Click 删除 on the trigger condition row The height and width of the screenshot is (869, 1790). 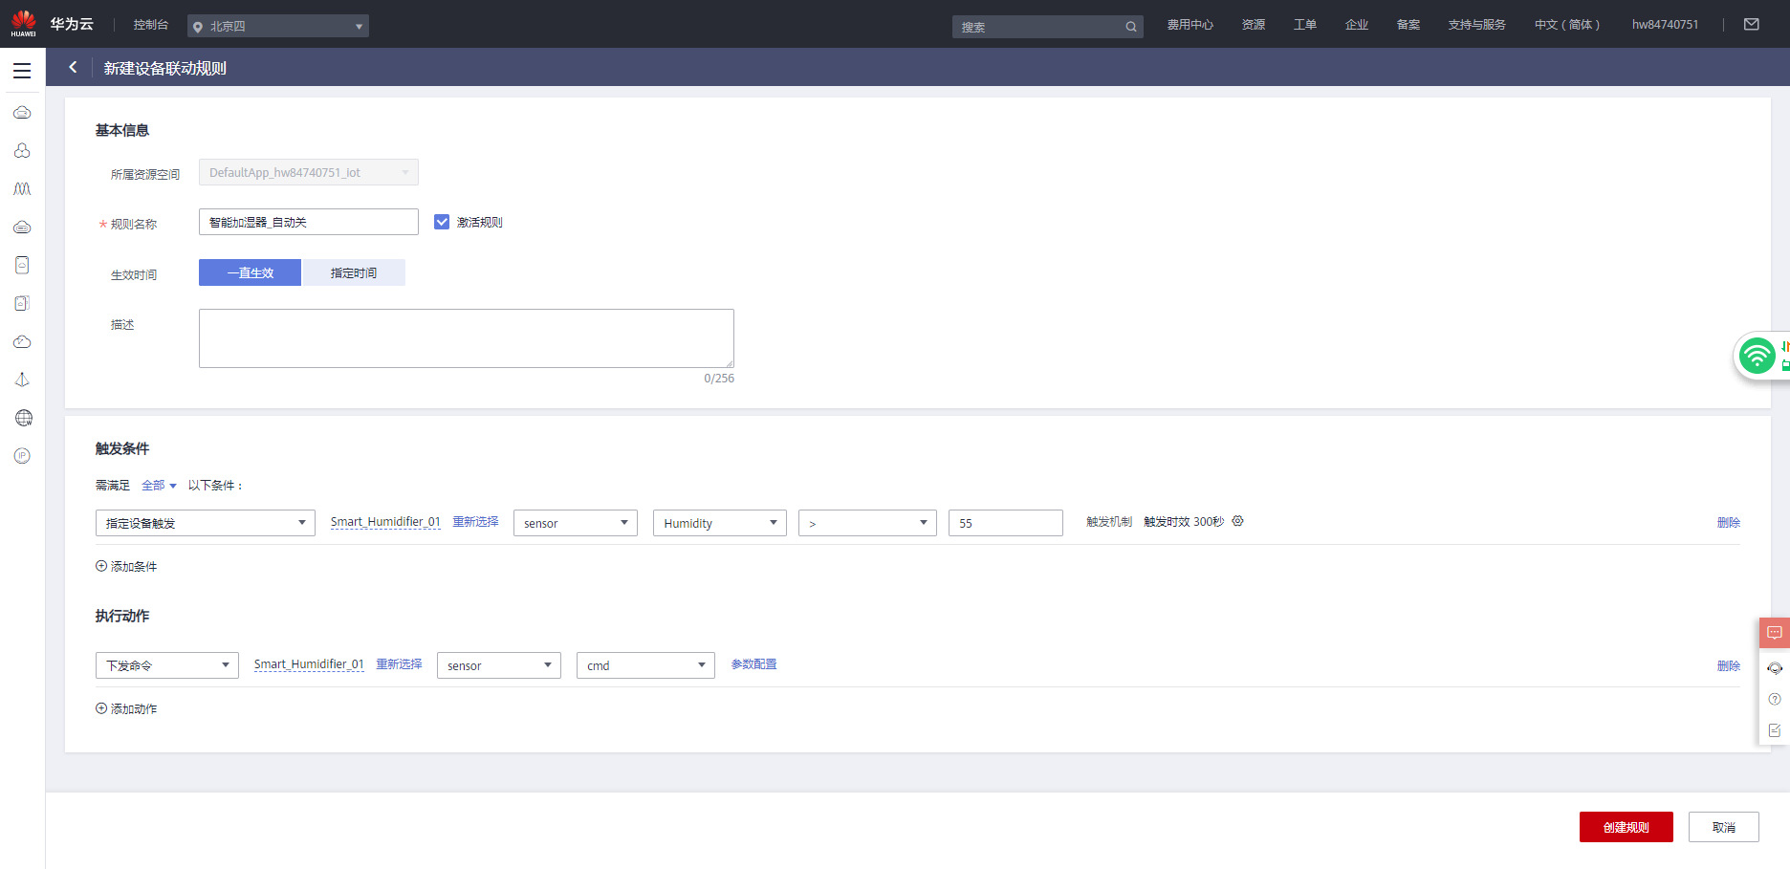tap(1728, 523)
